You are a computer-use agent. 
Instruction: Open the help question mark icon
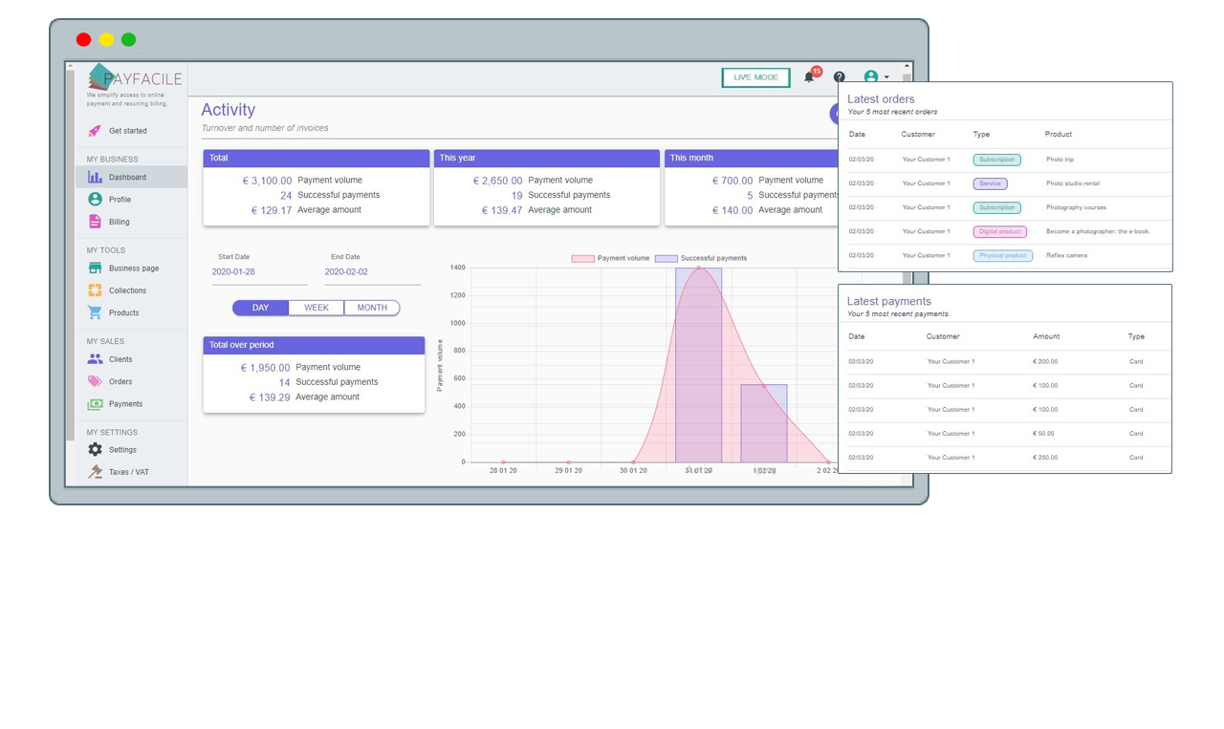[840, 77]
